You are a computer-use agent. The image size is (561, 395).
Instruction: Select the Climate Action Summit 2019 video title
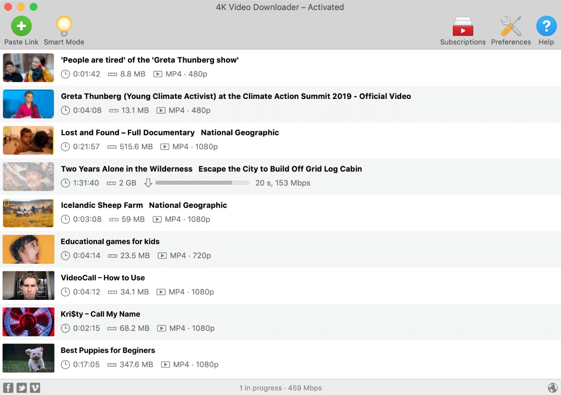coord(236,96)
